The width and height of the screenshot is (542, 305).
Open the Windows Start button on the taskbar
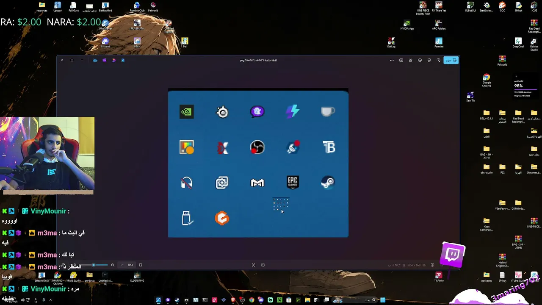pyautogui.click(x=383, y=300)
